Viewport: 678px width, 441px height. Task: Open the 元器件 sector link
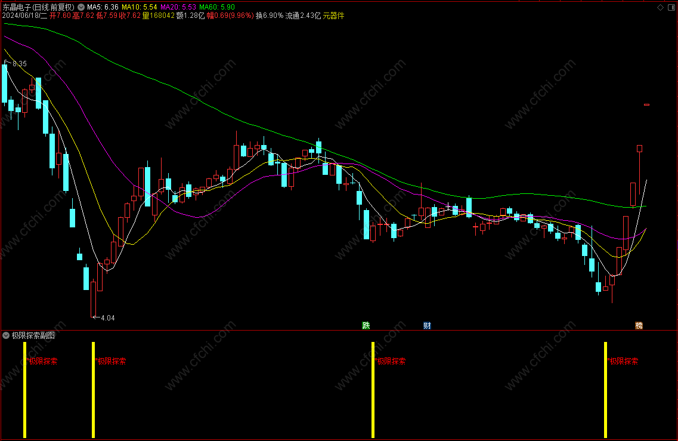tap(334, 16)
